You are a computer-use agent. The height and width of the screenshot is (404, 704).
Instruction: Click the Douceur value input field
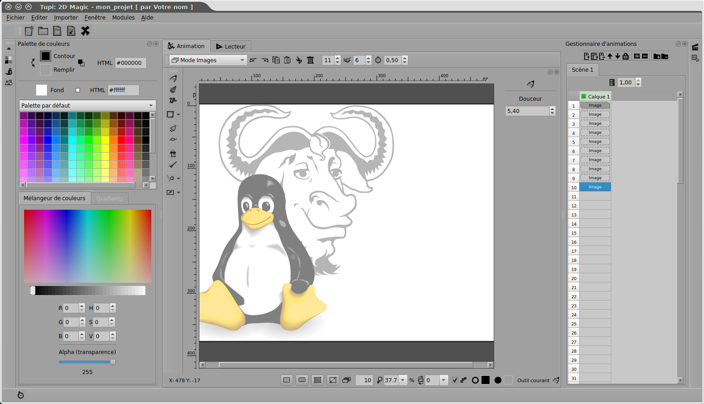[x=527, y=111]
